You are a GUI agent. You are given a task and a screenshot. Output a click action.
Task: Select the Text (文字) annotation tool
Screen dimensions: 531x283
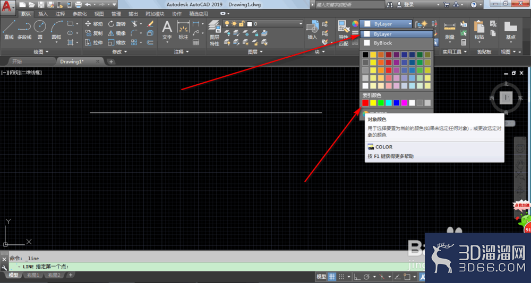pos(167,30)
